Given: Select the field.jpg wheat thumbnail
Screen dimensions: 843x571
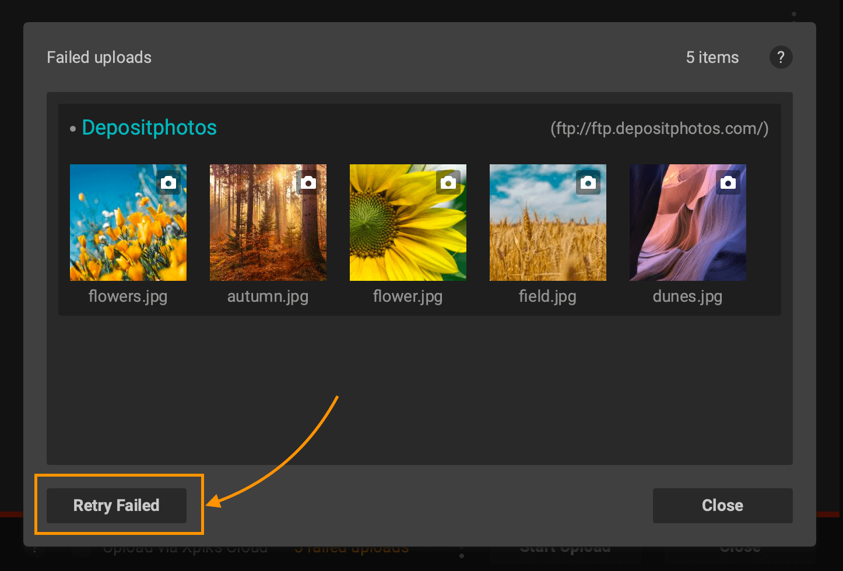Looking at the screenshot, I should pyautogui.click(x=548, y=233).
